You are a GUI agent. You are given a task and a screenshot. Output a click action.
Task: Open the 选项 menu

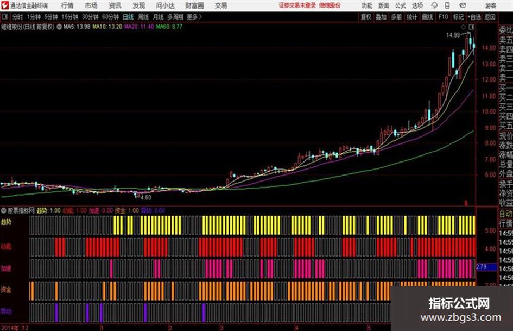tap(417, 5)
